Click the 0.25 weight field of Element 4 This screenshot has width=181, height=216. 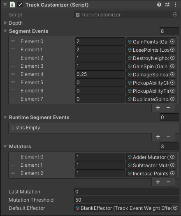(x=100, y=74)
